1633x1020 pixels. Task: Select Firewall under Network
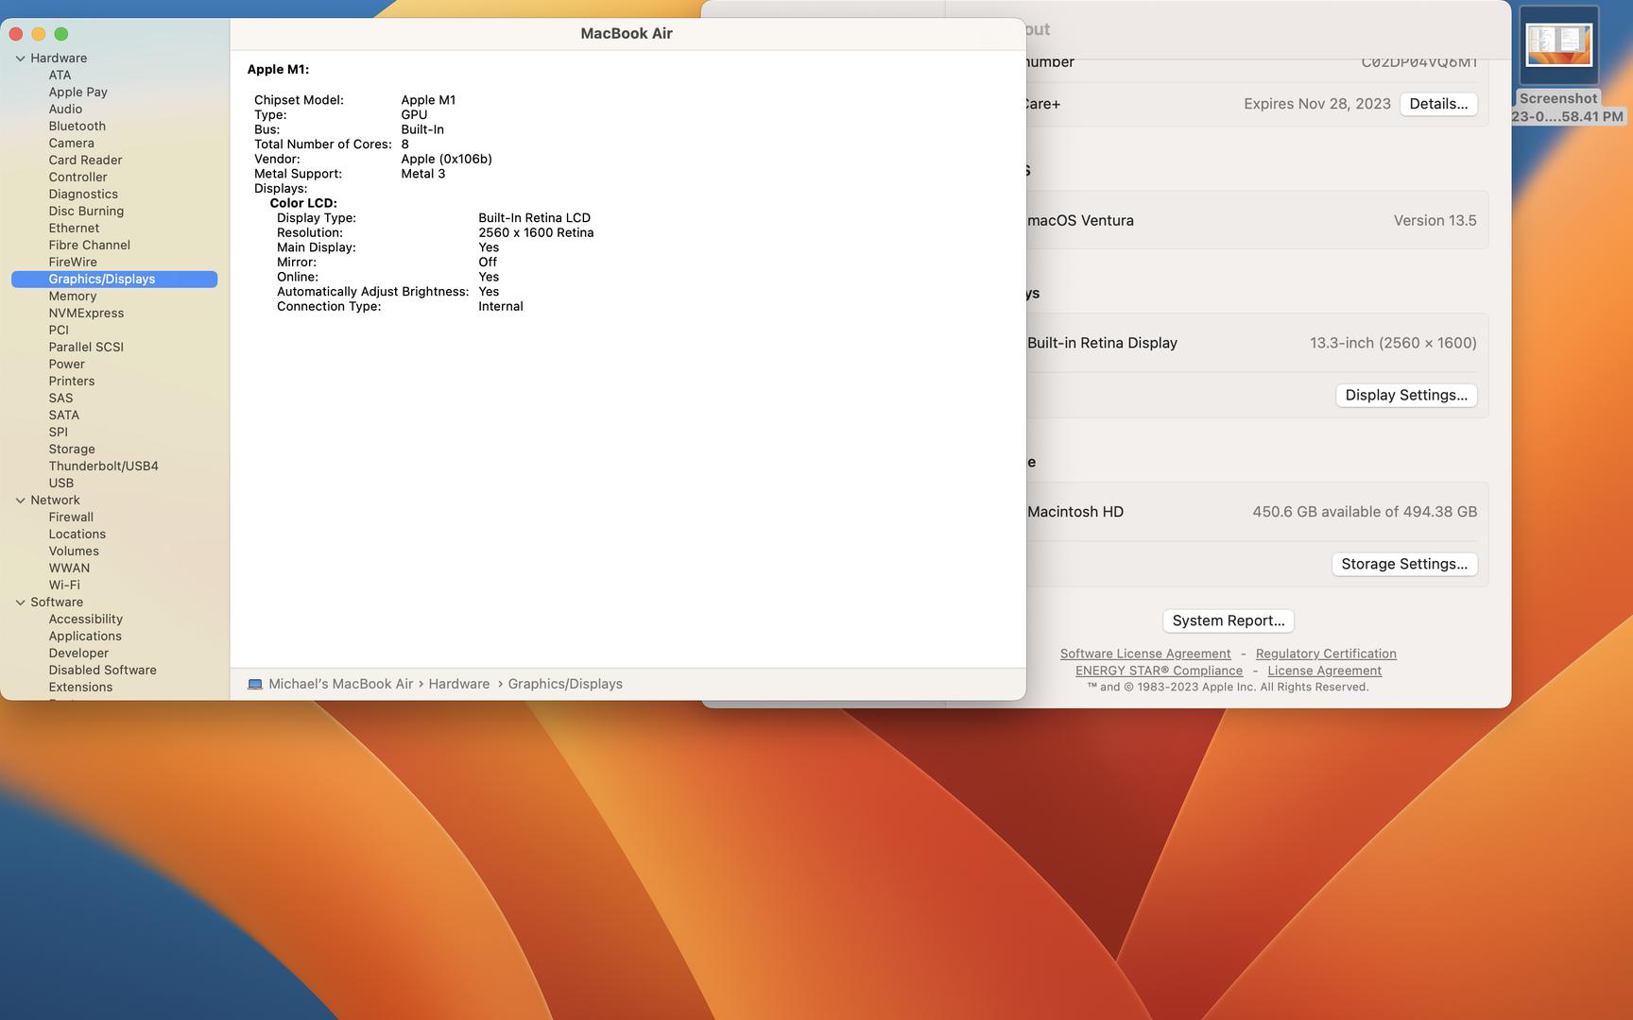71,518
